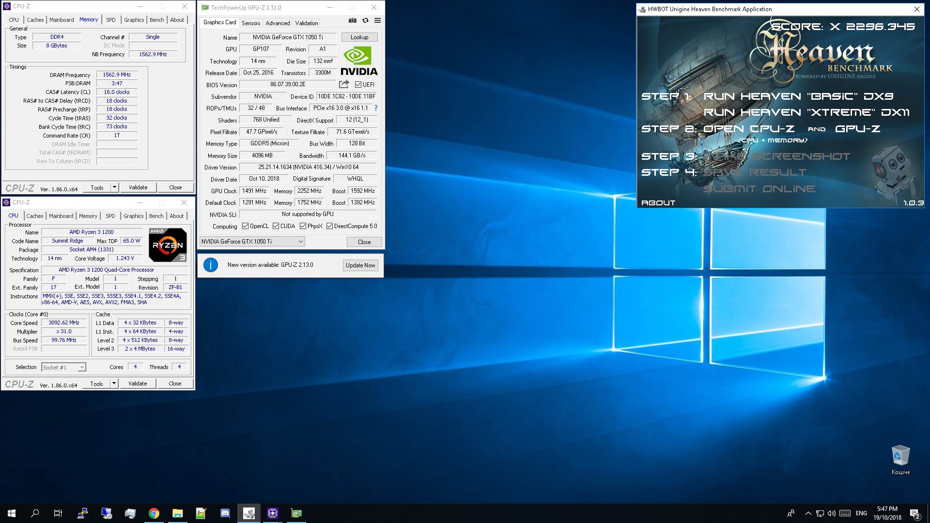Click Update Now for GPU-Z 2.13.0
Image resolution: width=930 pixels, height=523 pixels.
360,265
